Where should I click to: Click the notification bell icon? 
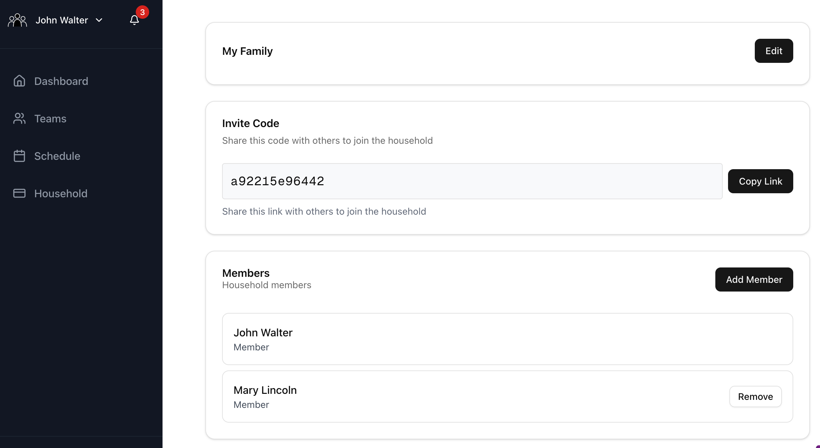pos(134,20)
